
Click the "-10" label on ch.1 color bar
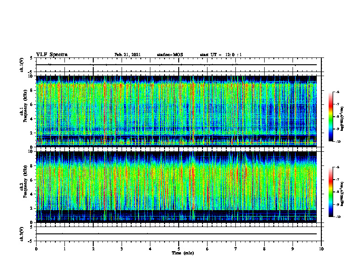[x=338, y=142]
